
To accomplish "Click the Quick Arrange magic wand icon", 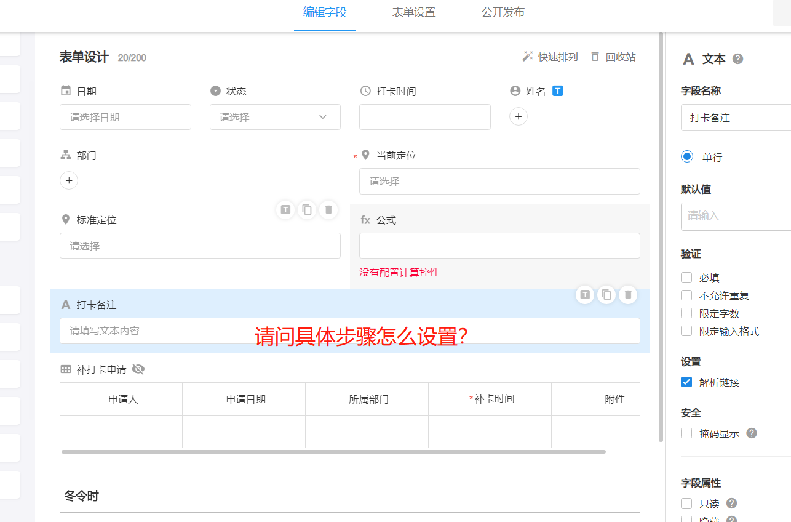I will pyautogui.click(x=527, y=57).
